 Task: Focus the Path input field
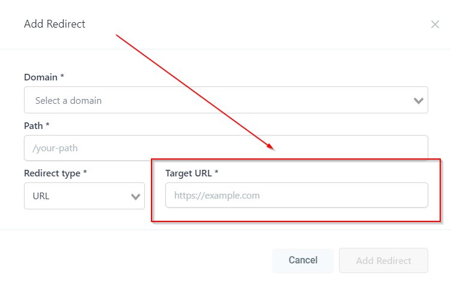point(226,148)
